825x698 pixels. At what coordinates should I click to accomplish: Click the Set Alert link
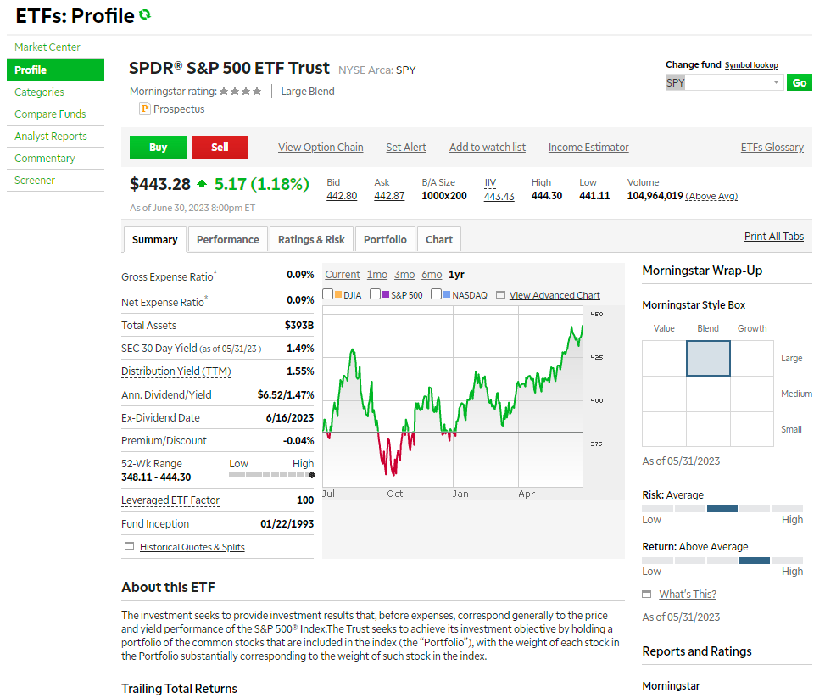[x=406, y=148]
